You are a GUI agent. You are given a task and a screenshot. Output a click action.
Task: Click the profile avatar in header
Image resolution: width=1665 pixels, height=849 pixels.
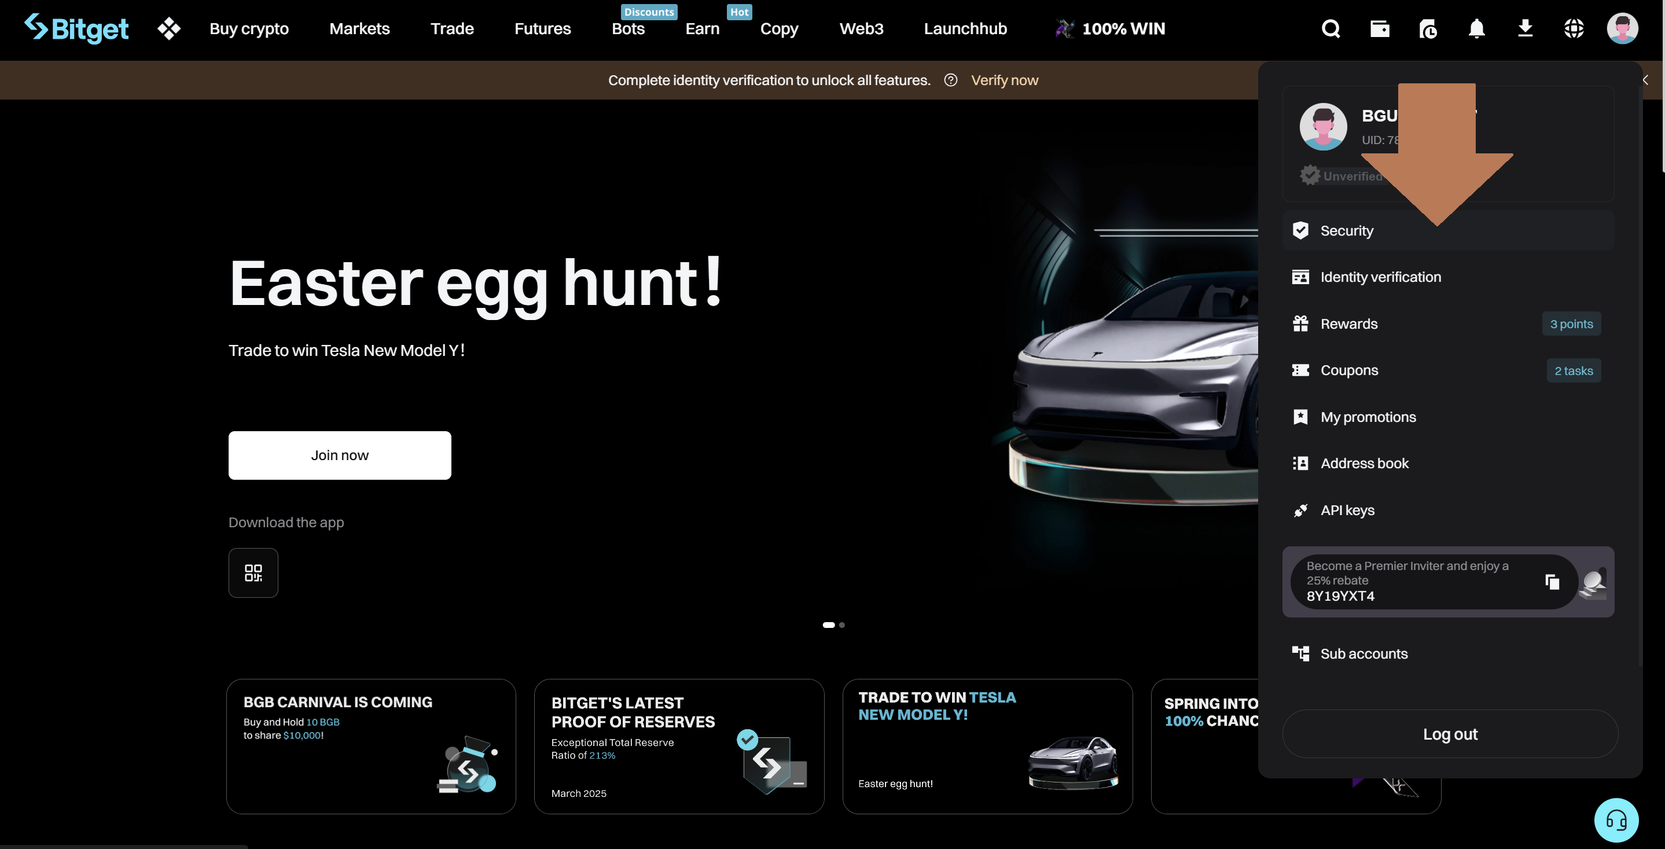tap(1622, 28)
